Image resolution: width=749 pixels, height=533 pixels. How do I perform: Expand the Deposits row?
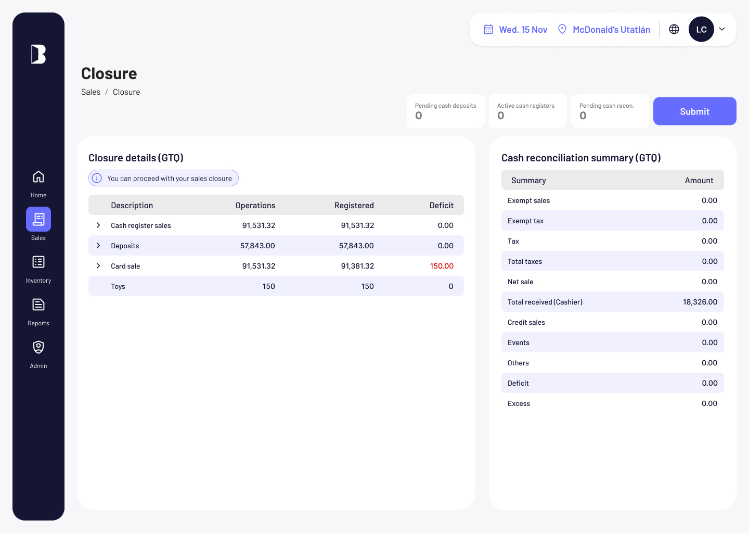98,246
